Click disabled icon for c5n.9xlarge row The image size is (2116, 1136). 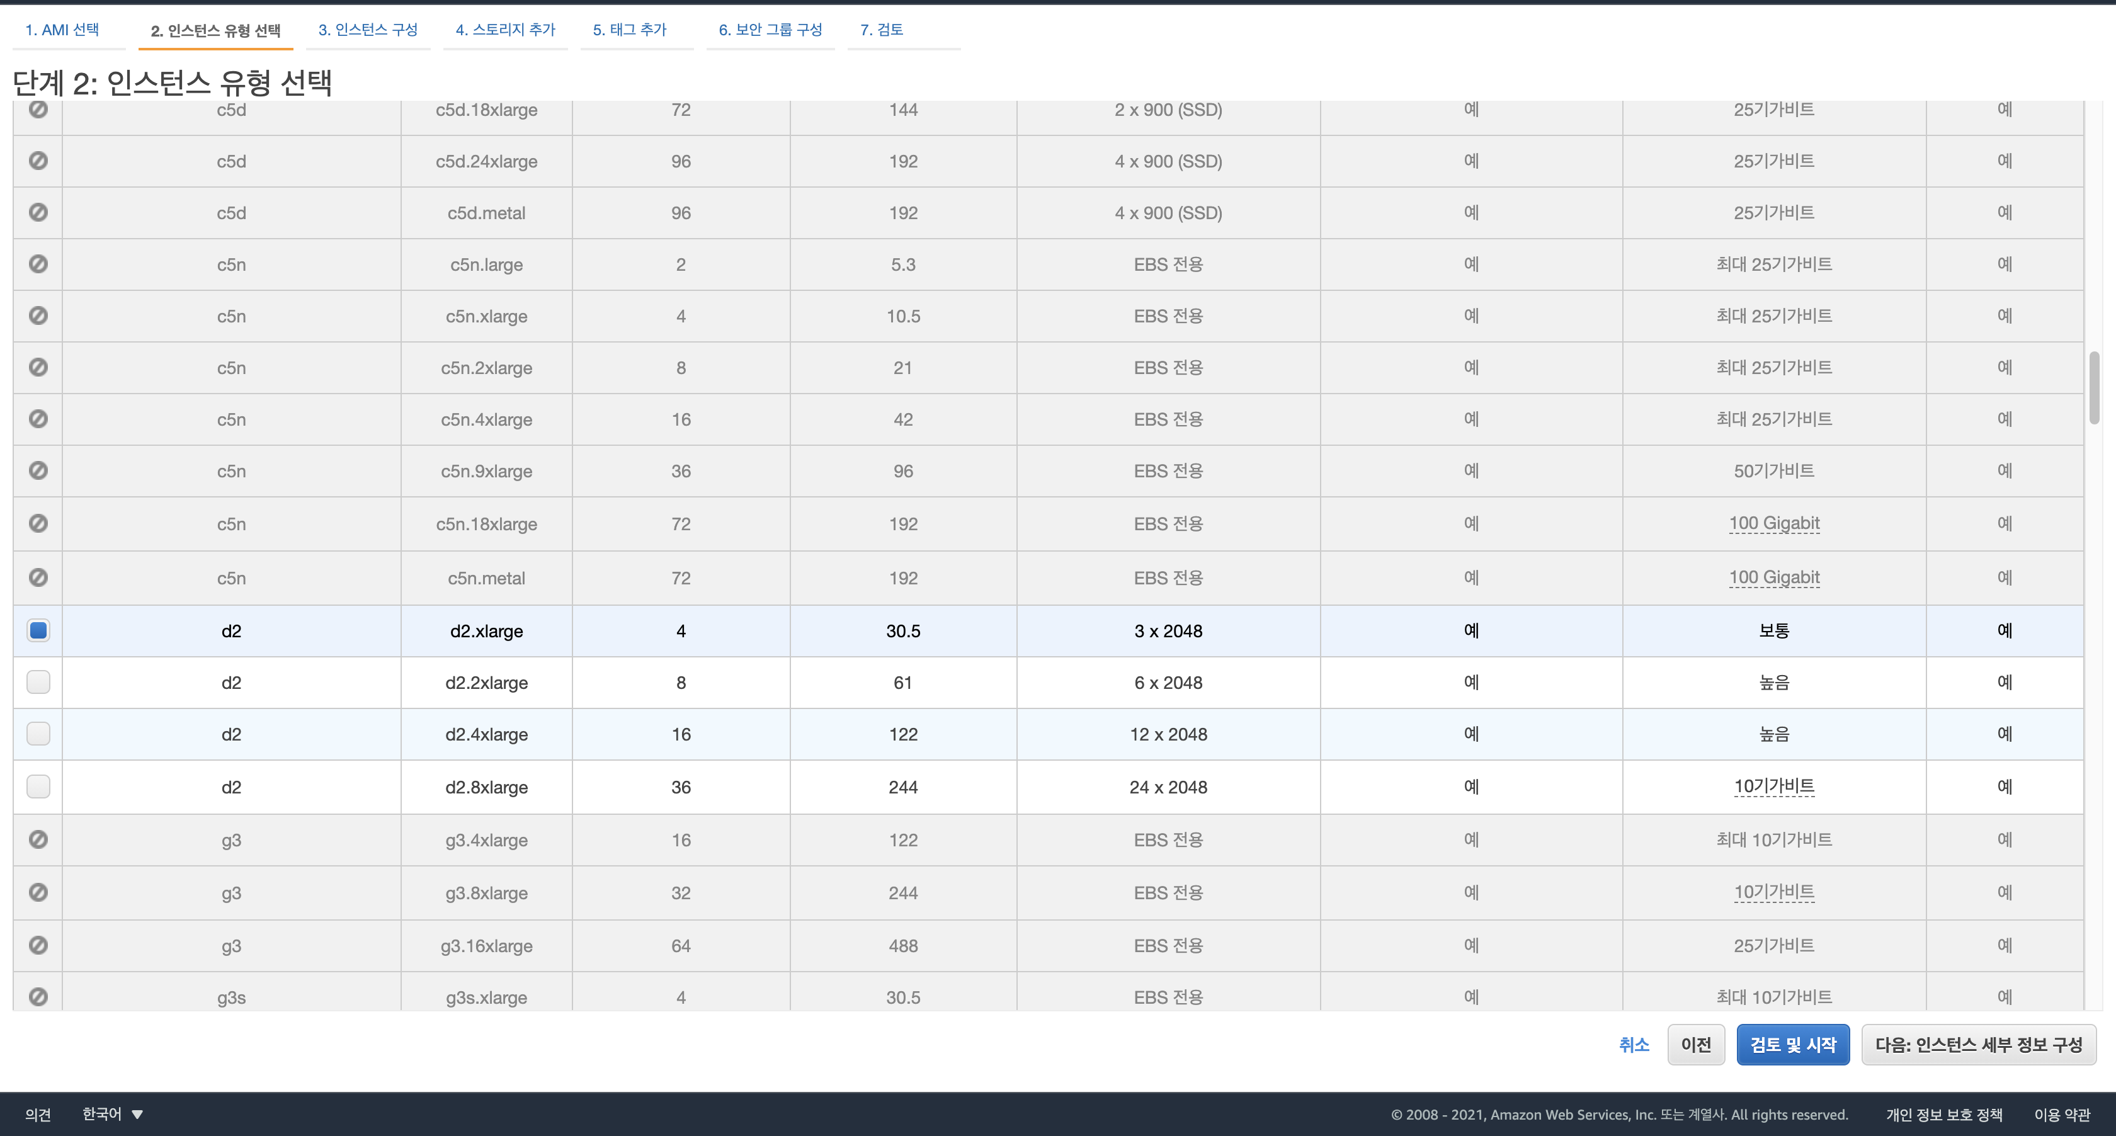click(38, 470)
